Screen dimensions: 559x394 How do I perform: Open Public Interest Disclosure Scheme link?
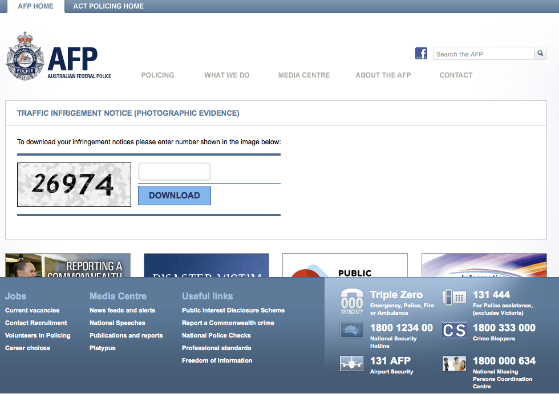coord(233,310)
